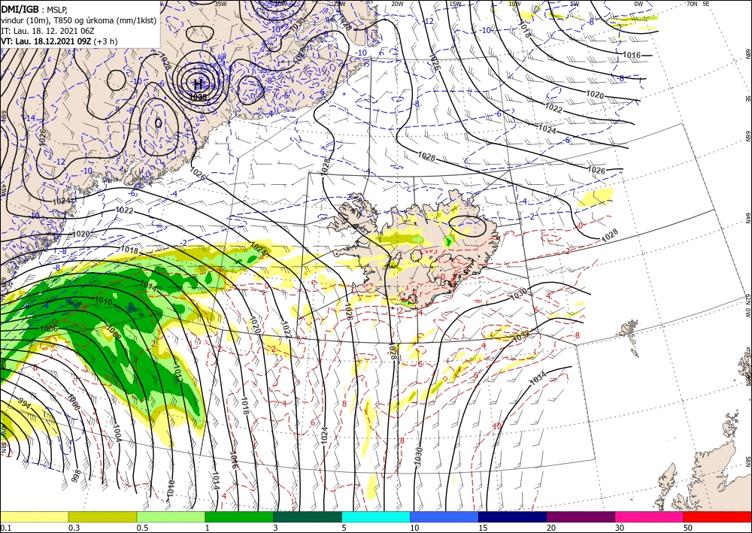
Task: Select the blue 10–15 legend swatch
Action: (444, 516)
